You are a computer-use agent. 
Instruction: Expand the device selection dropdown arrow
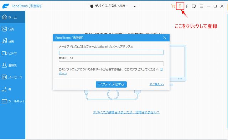(x=135, y=6)
